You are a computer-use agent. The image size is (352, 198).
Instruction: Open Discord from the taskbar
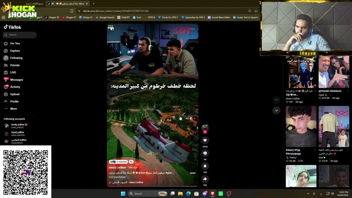click(205, 194)
